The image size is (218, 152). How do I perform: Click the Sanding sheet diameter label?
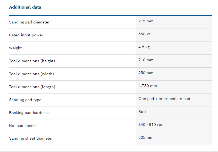coord(31,138)
